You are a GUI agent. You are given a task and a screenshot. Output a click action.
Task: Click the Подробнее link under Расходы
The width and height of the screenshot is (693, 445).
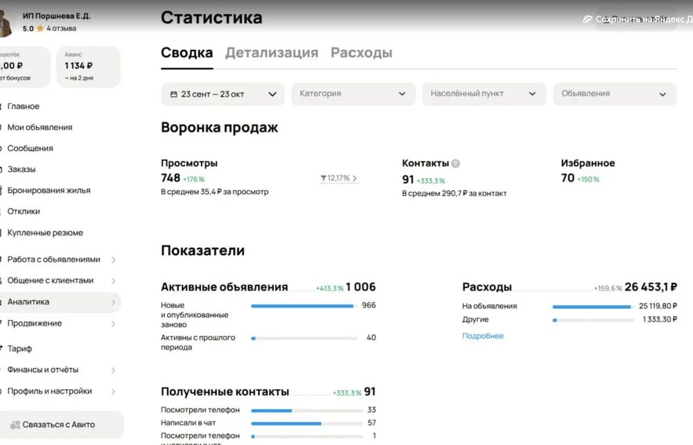tap(482, 336)
